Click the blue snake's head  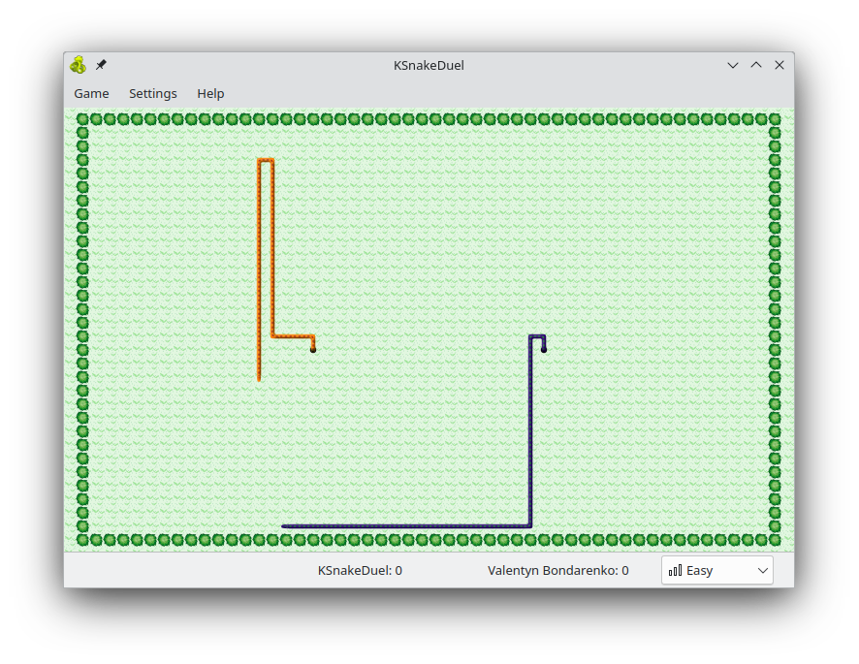tap(544, 349)
